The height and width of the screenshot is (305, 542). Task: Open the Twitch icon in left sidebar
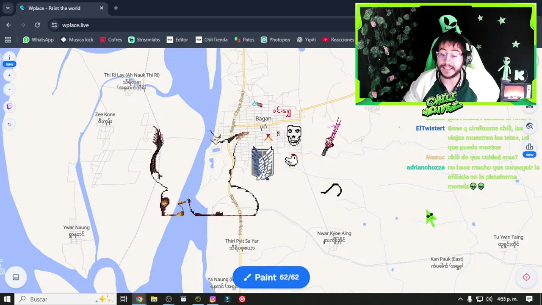pyautogui.click(x=9, y=106)
